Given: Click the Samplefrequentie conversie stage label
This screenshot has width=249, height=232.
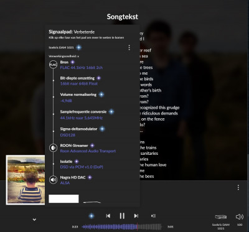Looking at the screenshot, I should 83,112.
